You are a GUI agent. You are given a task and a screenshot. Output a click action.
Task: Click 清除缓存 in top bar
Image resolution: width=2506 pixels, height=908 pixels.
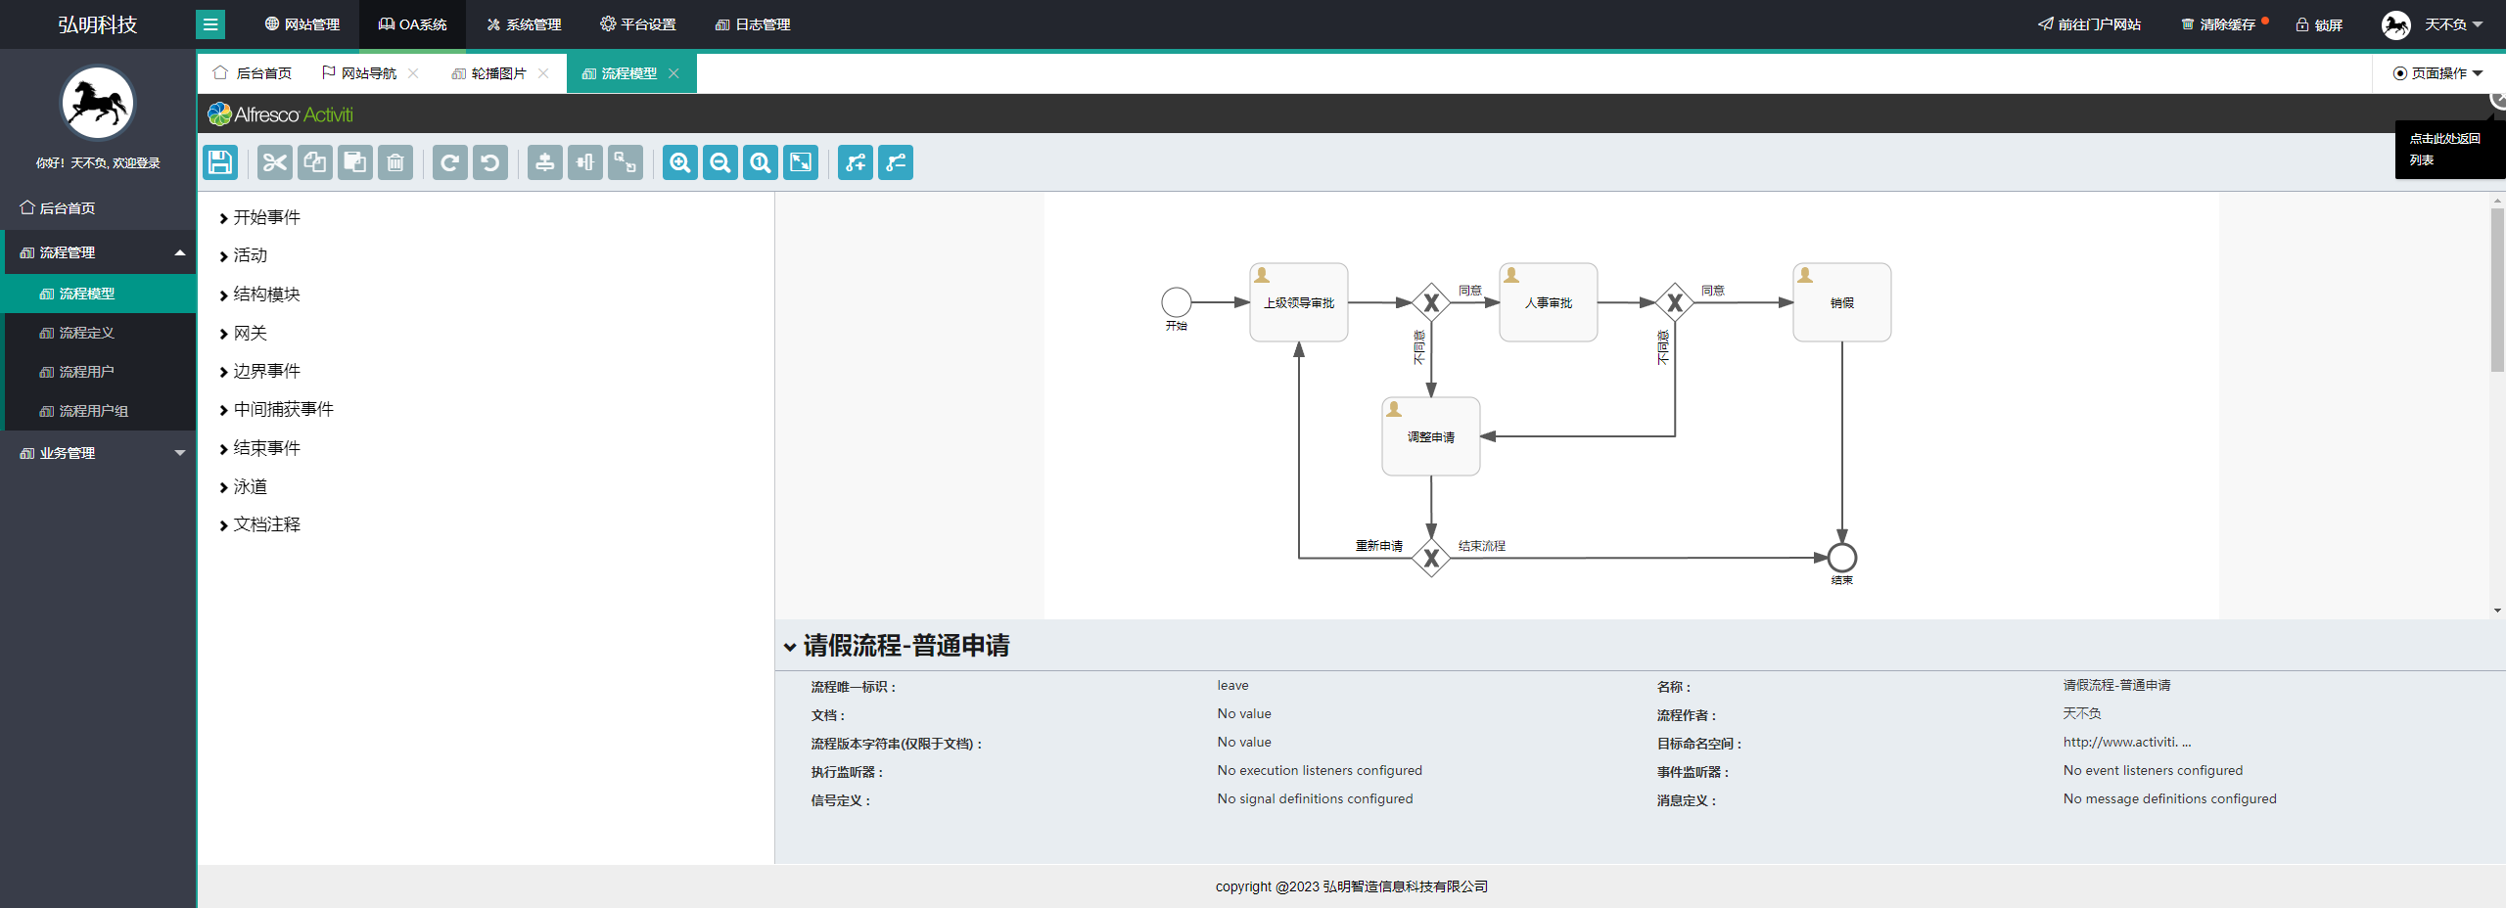(x=2218, y=24)
